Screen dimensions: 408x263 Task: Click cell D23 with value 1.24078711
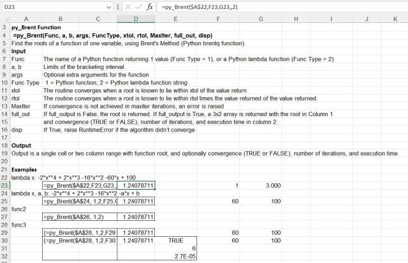click(136, 185)
